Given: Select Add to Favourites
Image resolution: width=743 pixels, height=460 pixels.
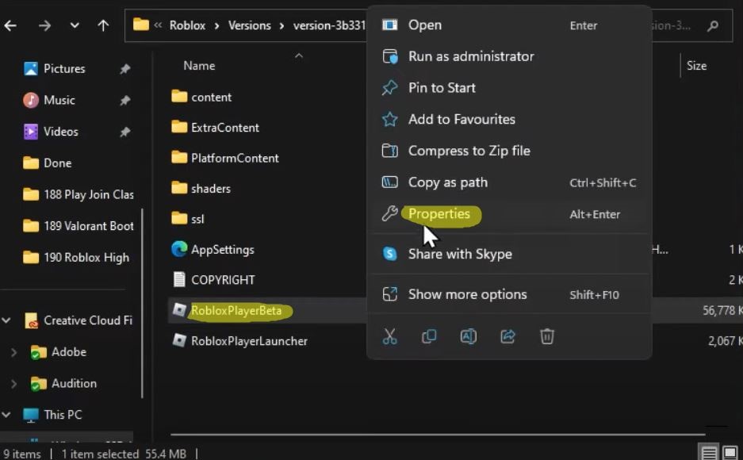Looking at the screenshot, I should tap(509, 120).
